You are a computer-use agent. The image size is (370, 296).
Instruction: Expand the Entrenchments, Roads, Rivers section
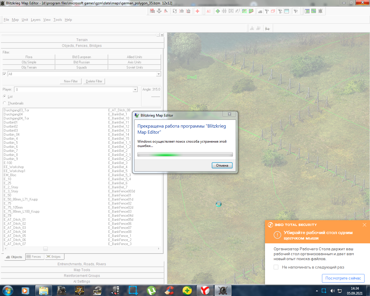click(x=82, y=264)
